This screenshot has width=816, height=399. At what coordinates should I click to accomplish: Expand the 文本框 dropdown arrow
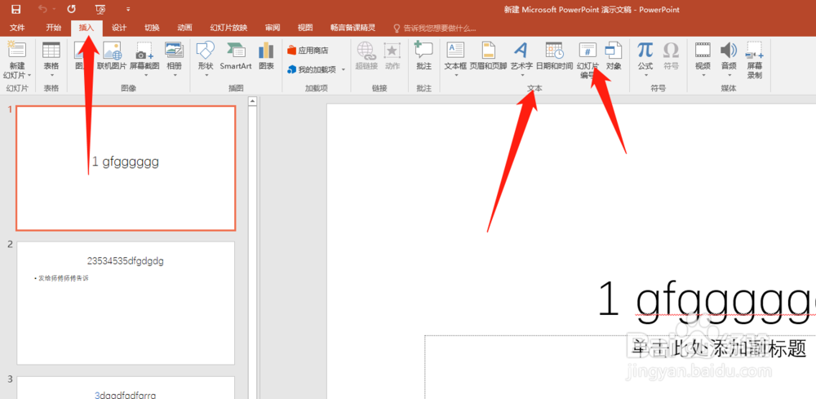[455, 75]
